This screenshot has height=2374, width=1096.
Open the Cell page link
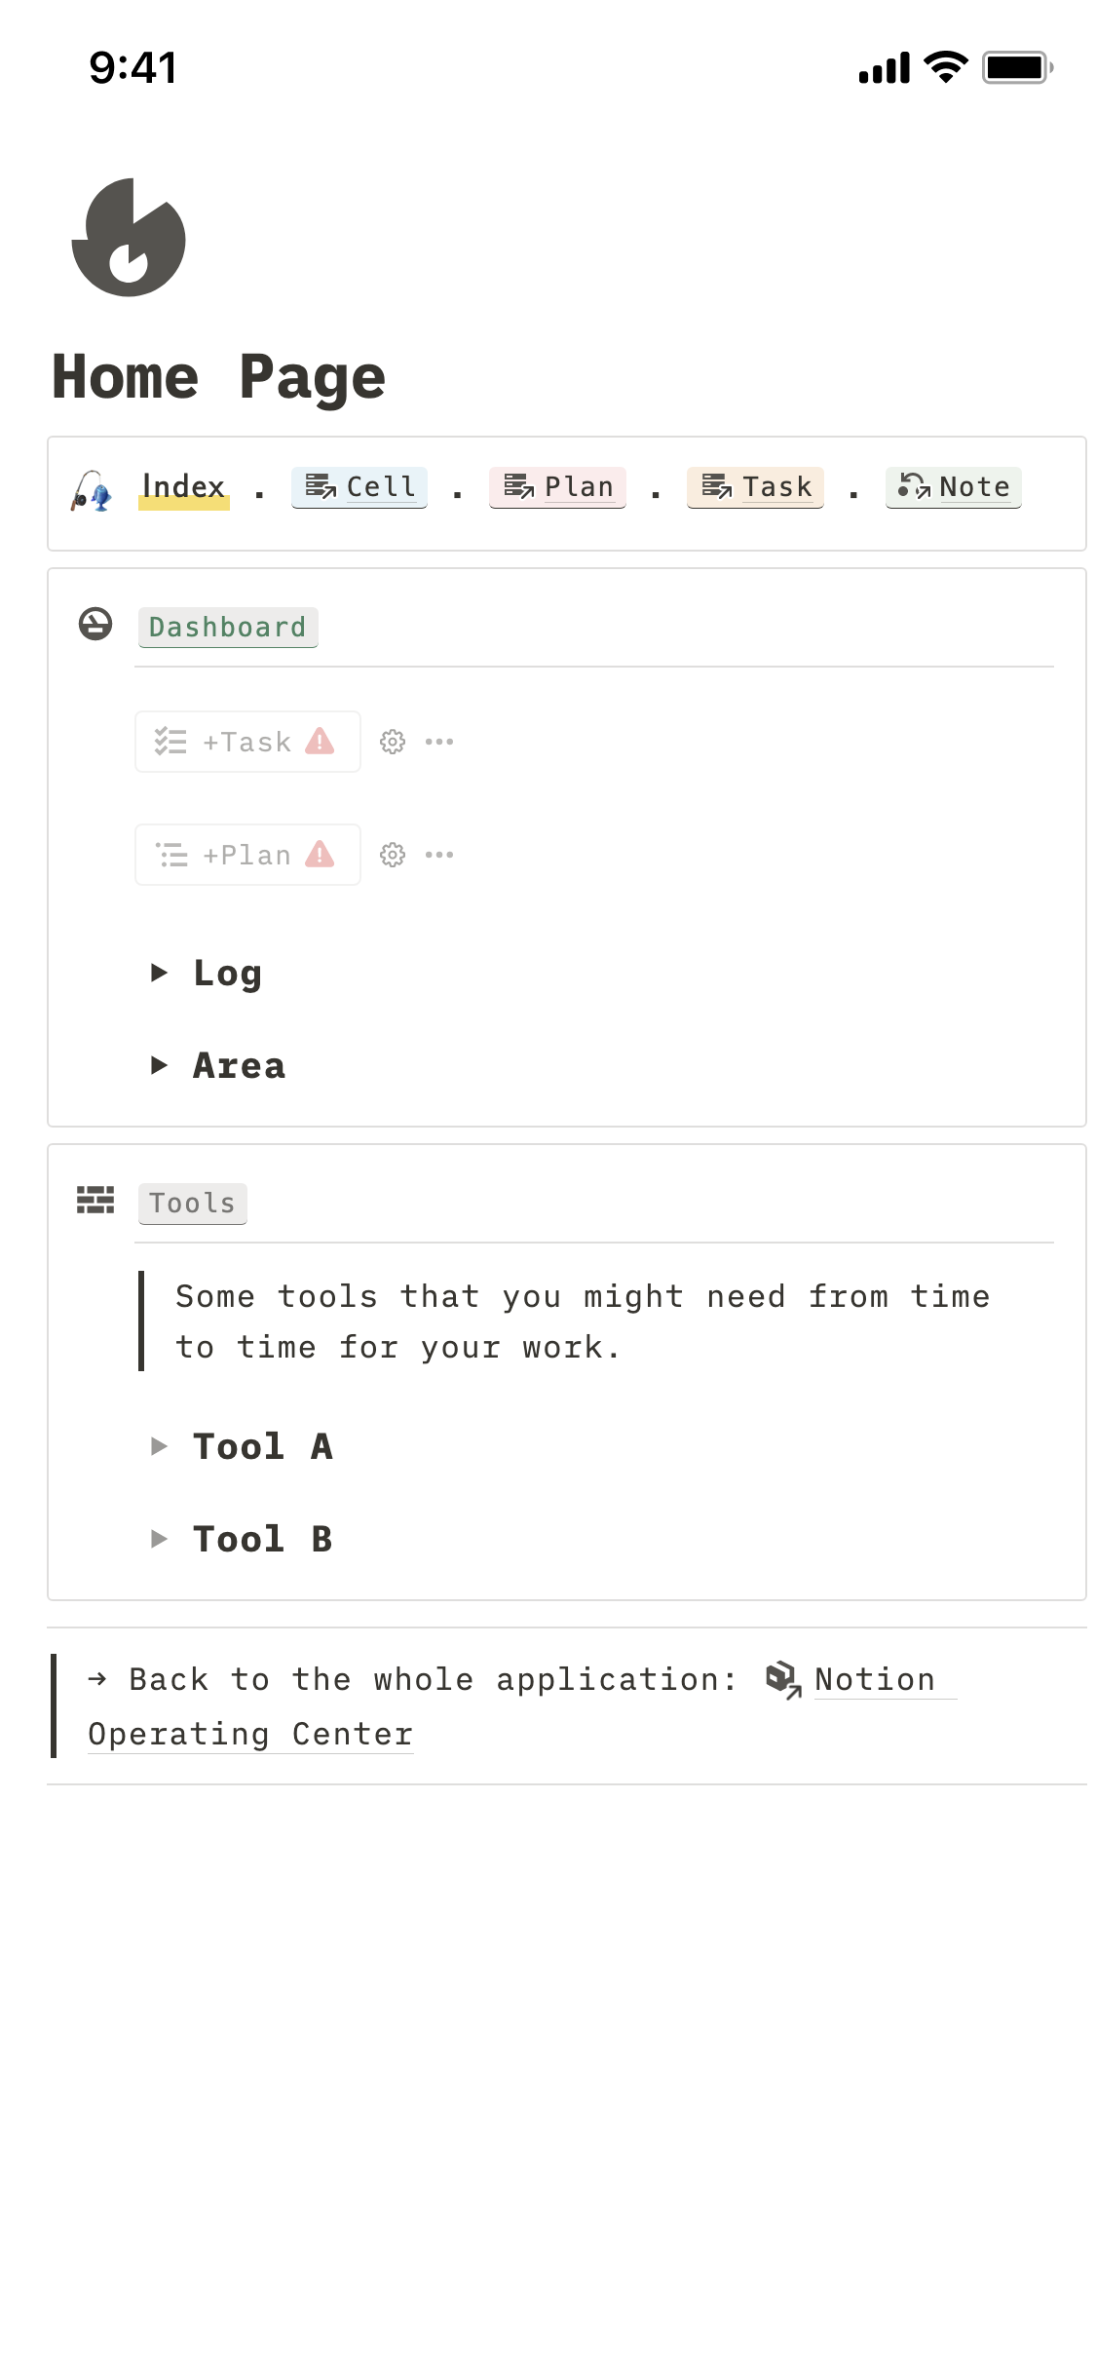point(359,487)
